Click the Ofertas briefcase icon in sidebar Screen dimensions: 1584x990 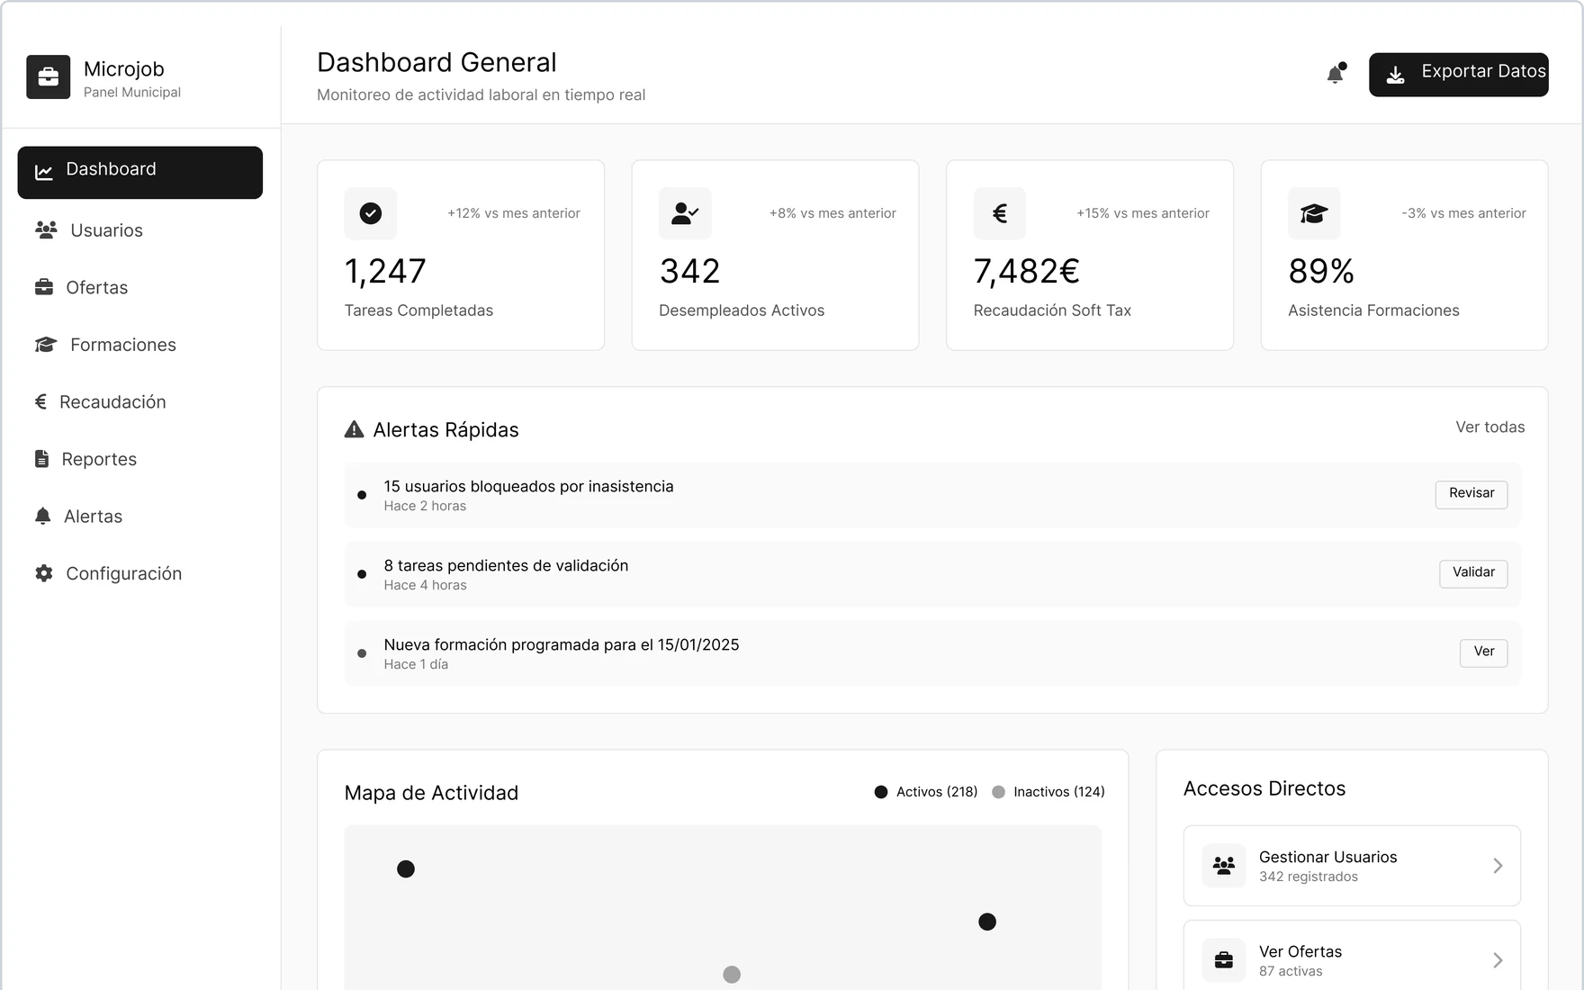coord(43,287)
